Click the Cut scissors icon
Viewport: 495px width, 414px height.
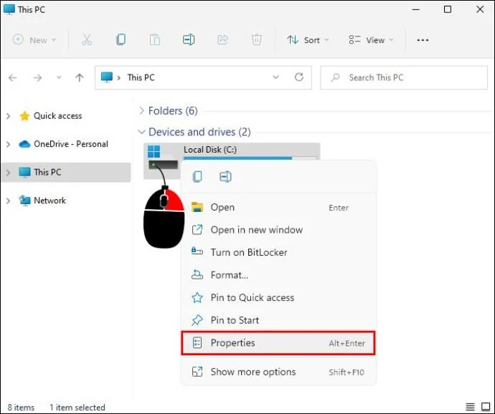pos(87,39)
